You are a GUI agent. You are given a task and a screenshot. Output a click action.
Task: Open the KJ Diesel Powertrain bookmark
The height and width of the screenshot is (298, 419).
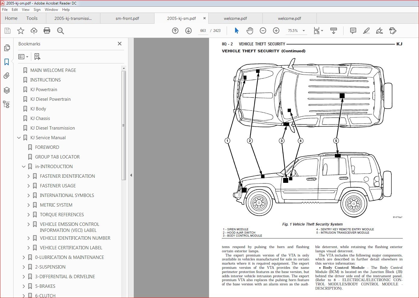tap(50, 99)
